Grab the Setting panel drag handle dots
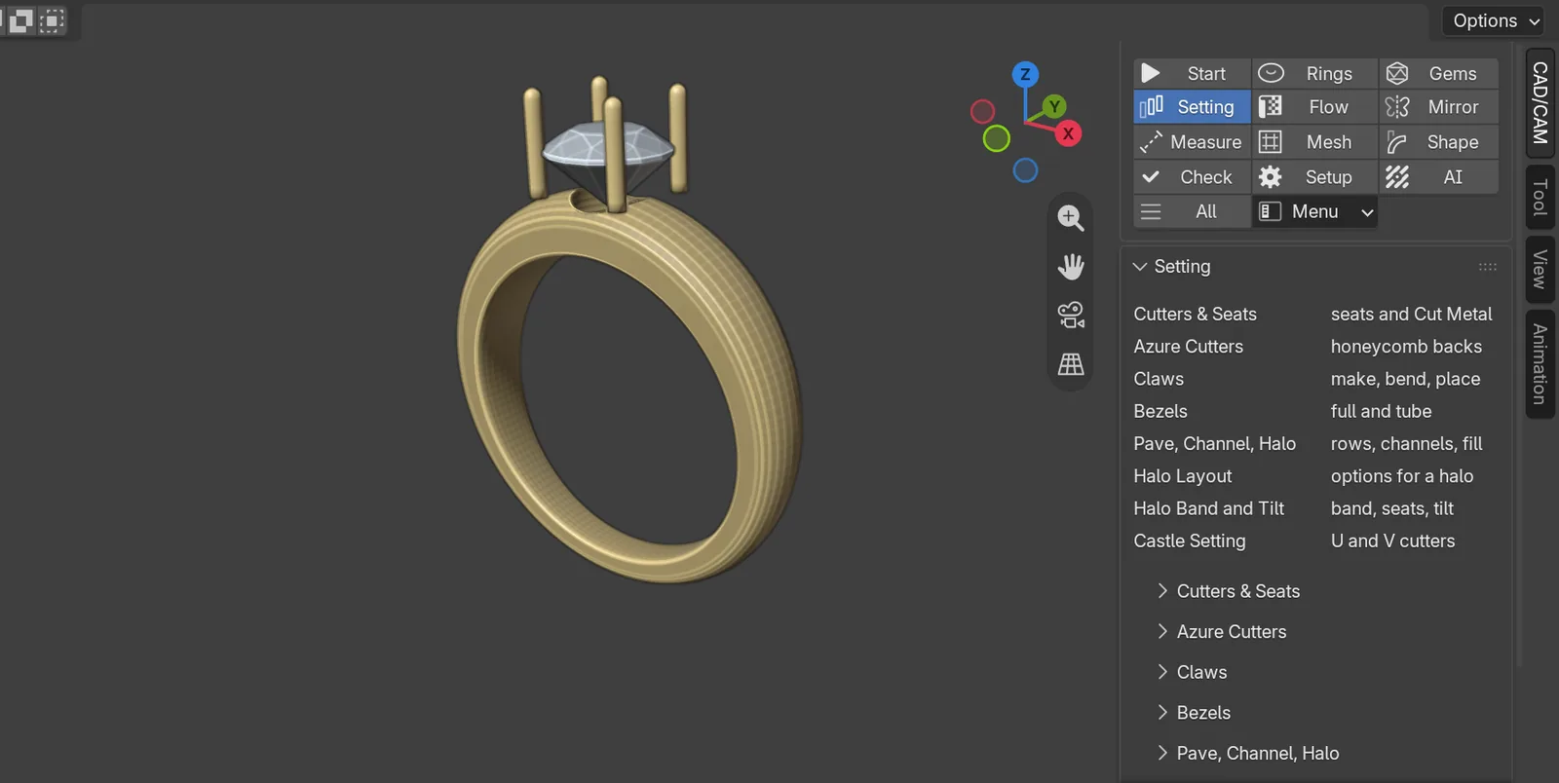Screen dimensions: 1559x783 click(1487, 267)
